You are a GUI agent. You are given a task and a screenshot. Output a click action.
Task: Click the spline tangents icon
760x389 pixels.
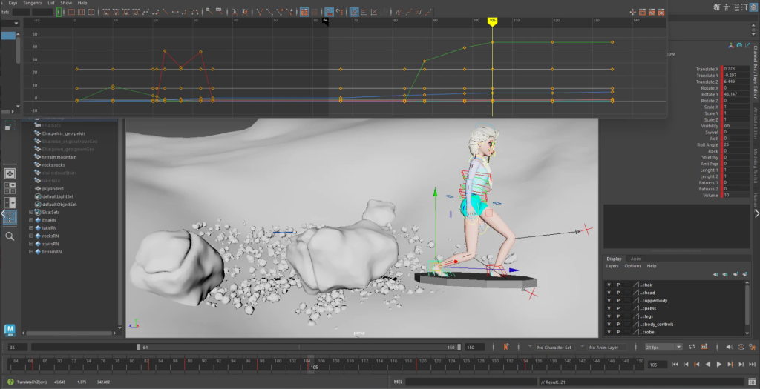click(x=145, y=12)
